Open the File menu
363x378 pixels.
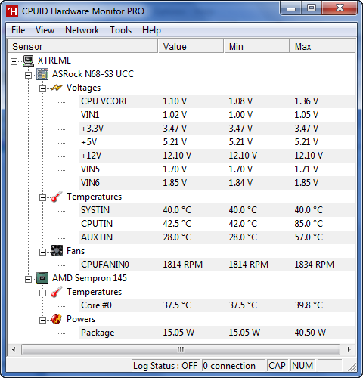(18, 30)
